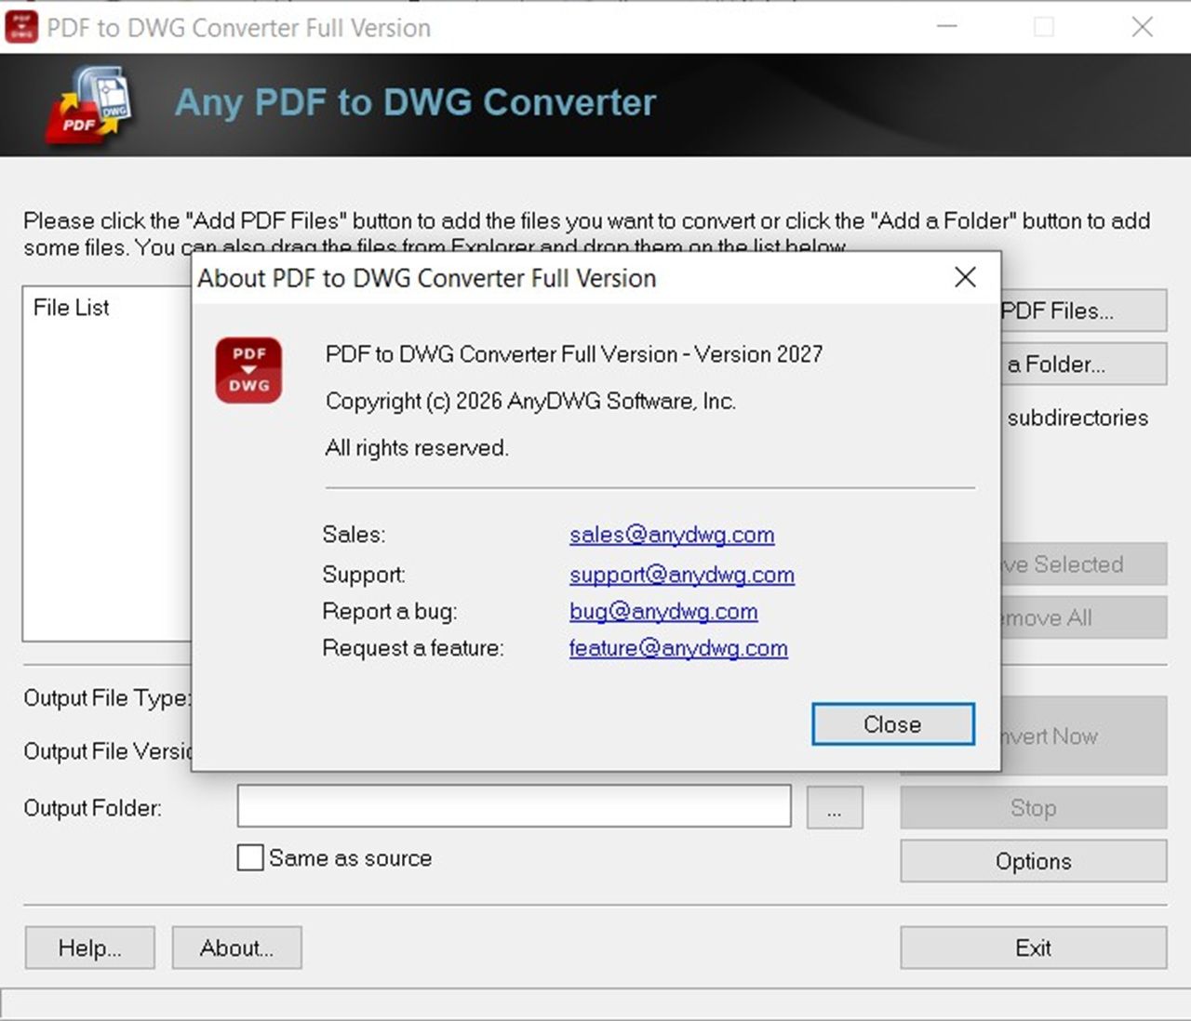Click the Close button in About dialog

point(893,724)
